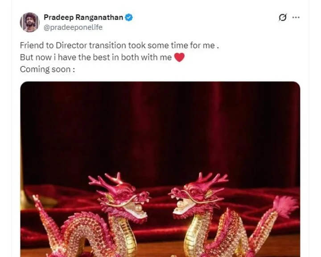321x257 pixels.
Task: Click the 'Coming soon :' text
Action: (x=48, y=69)
